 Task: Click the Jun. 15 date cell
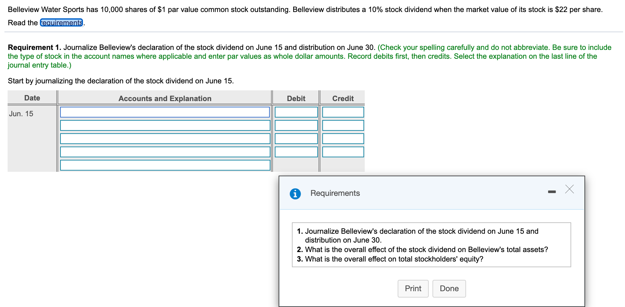tap(21, 114)
